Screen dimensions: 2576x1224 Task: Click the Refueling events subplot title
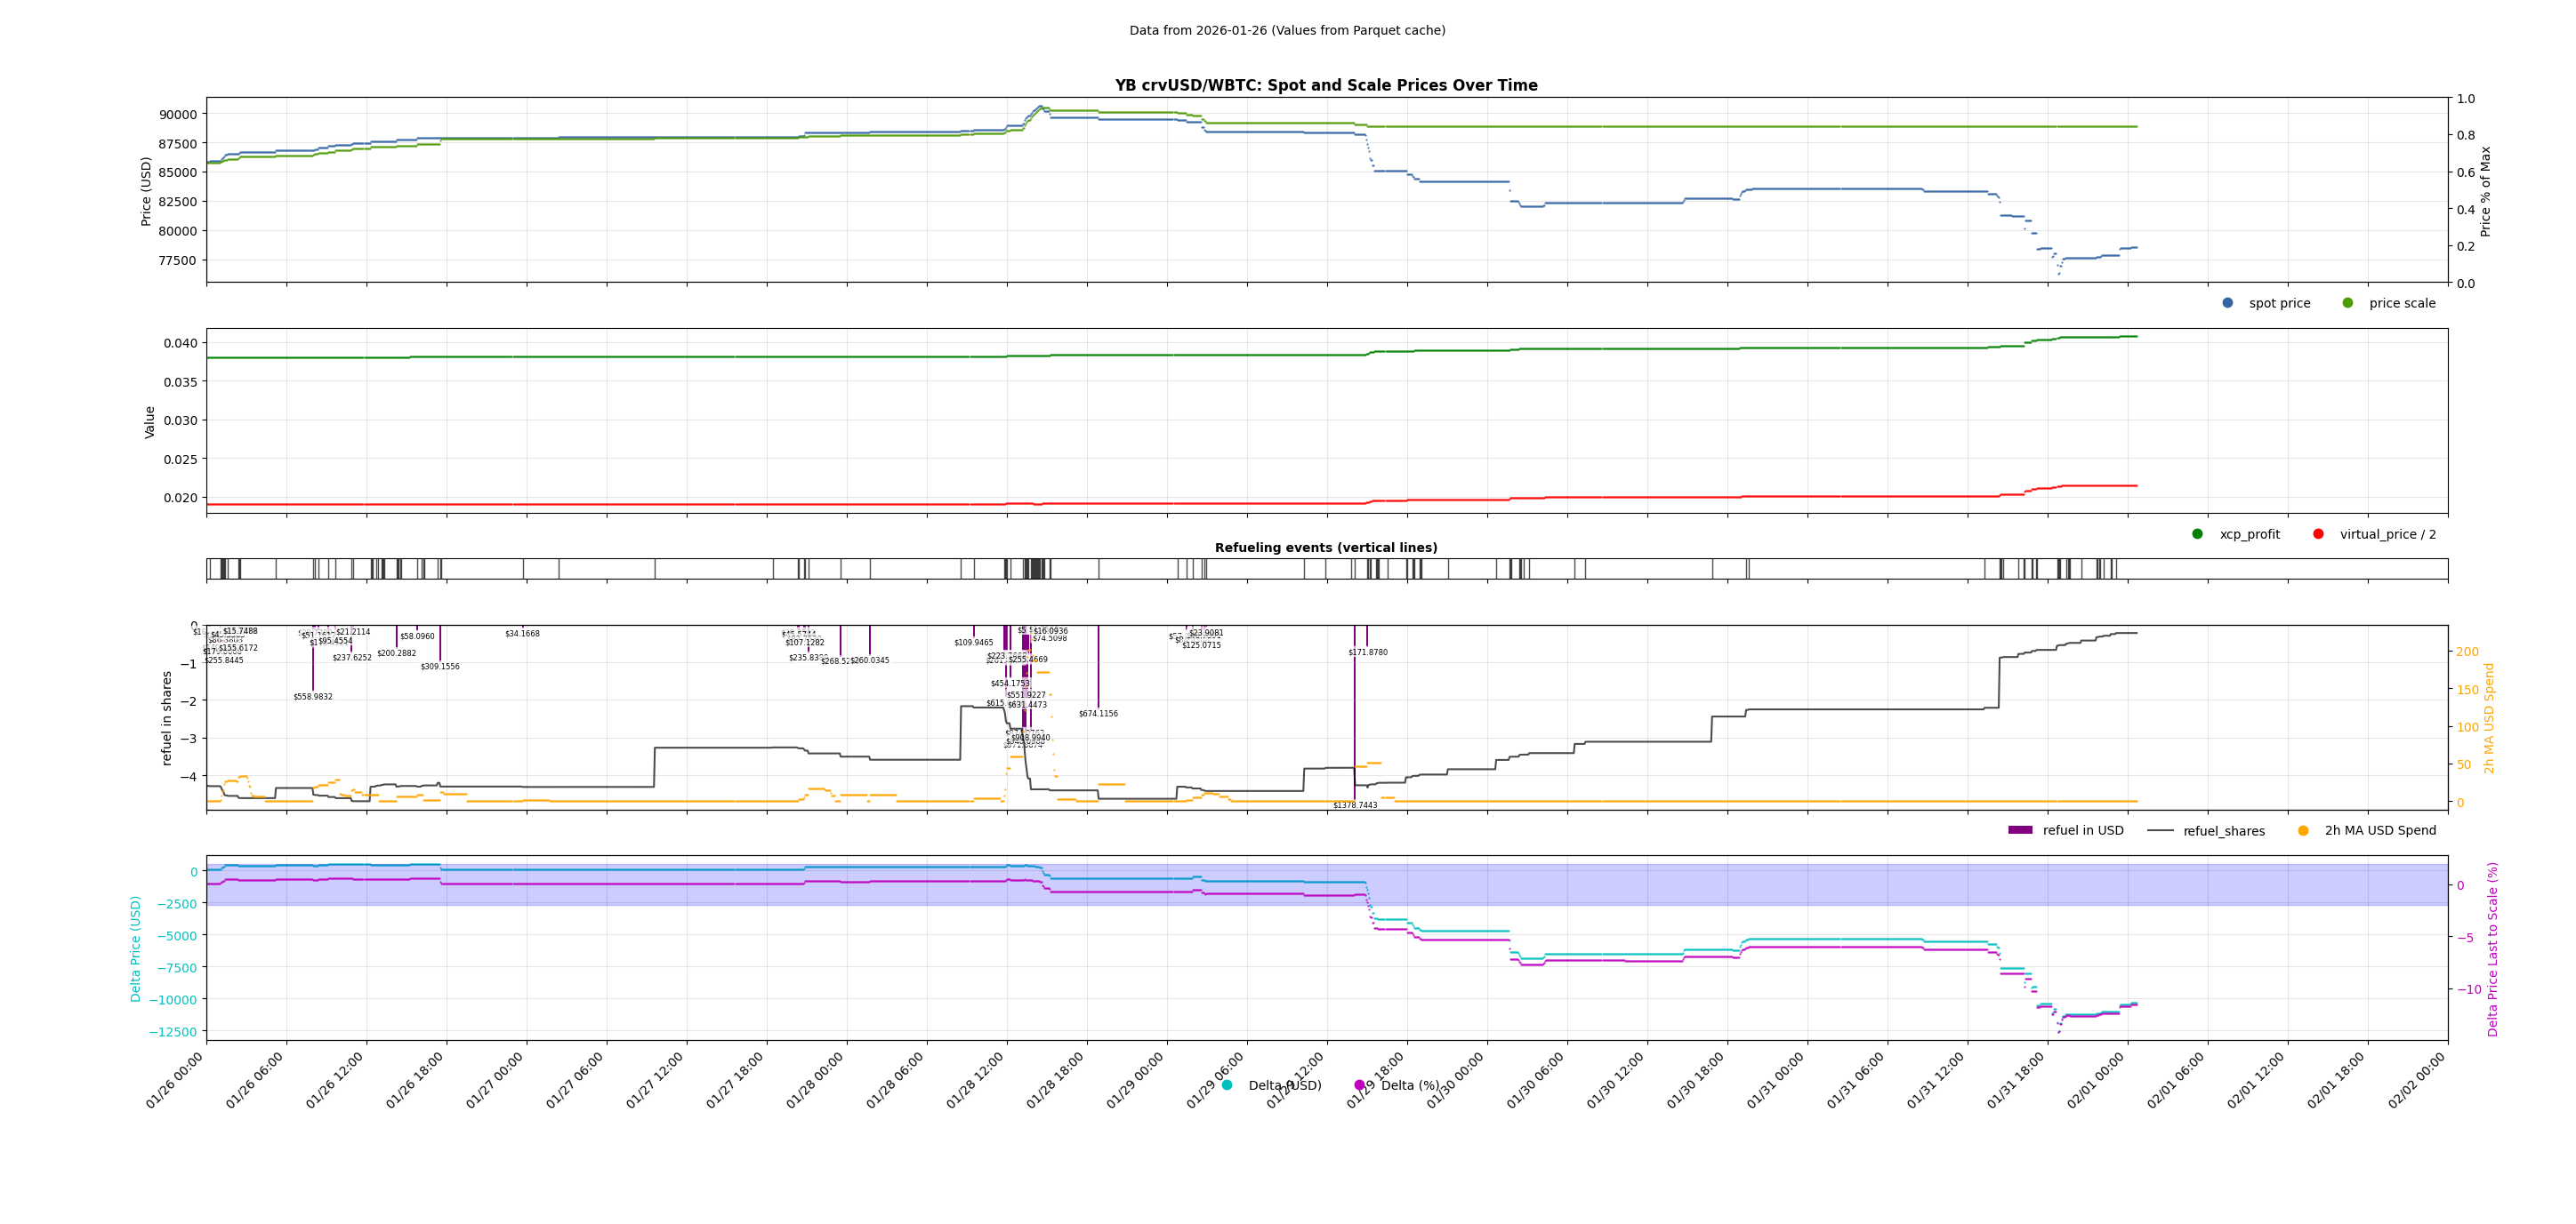(x=1326, y=548)
